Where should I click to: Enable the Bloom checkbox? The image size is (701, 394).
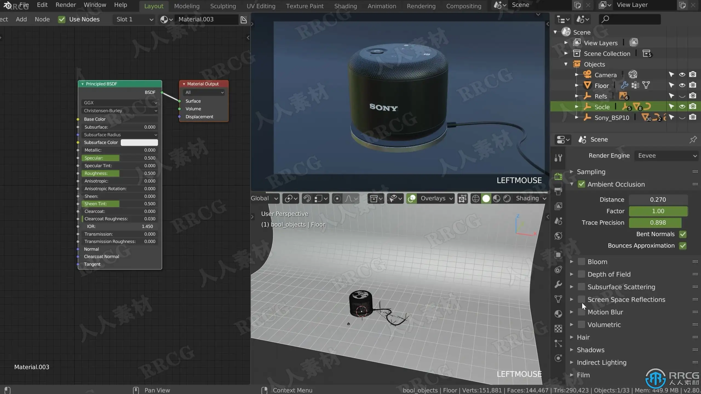[x=581, y=262]
